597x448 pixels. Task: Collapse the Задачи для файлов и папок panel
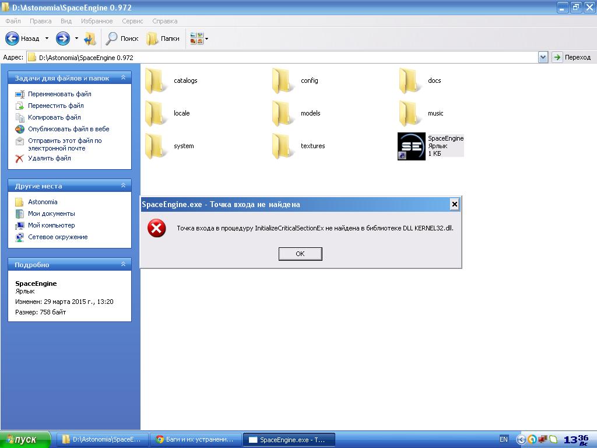coord(123,78)
